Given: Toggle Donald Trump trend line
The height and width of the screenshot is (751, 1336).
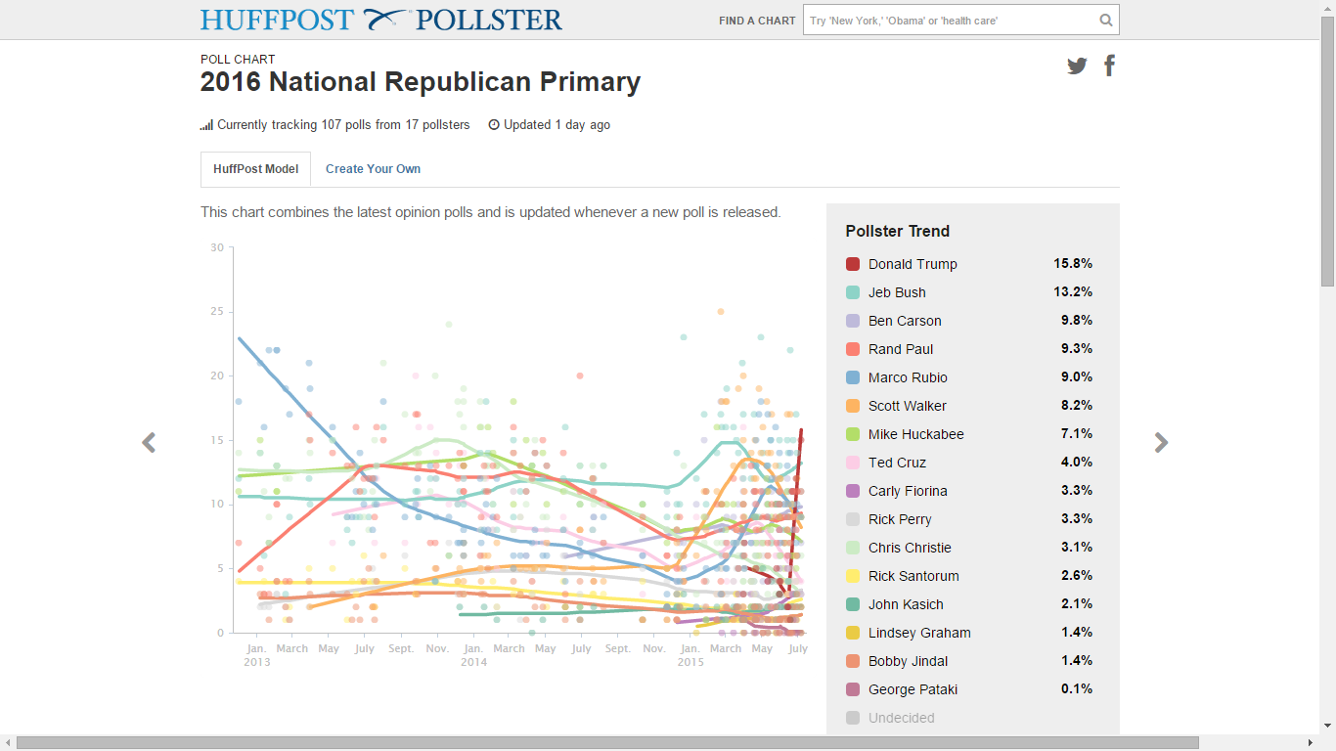Looking at the screenshot, I should click(913, 264).
